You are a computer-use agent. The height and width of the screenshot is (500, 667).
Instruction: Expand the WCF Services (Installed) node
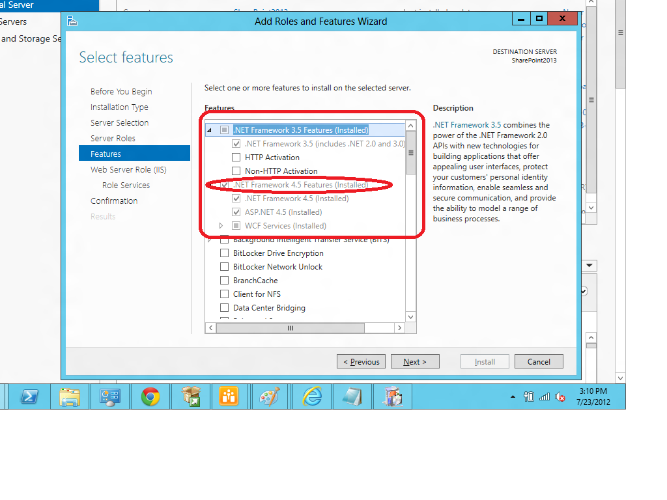220,225
